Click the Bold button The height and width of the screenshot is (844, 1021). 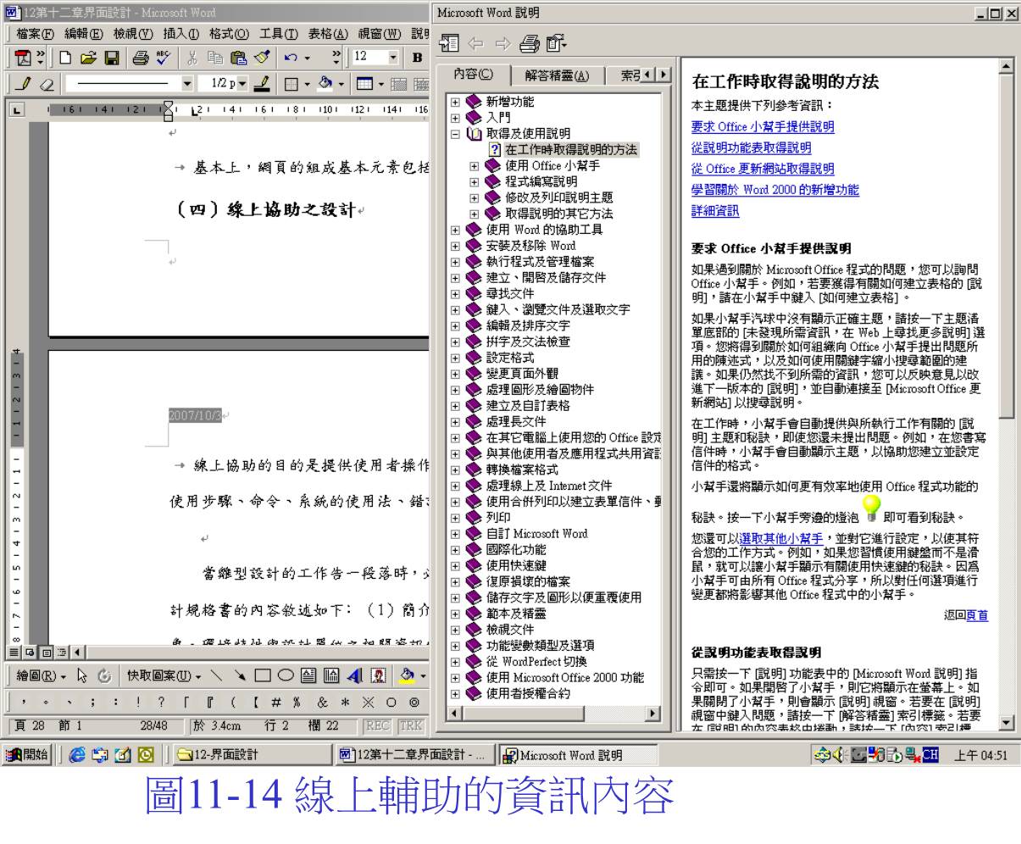pyautogui.click(x=417, y=58)
